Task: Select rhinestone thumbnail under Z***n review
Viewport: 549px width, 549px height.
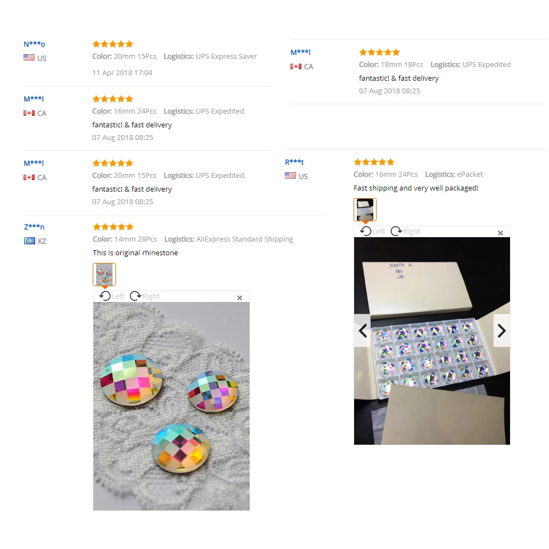Action: (104, 274)
